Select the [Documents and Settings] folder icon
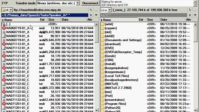The width and height of the screenshot is (199, 112). point(103,40)
